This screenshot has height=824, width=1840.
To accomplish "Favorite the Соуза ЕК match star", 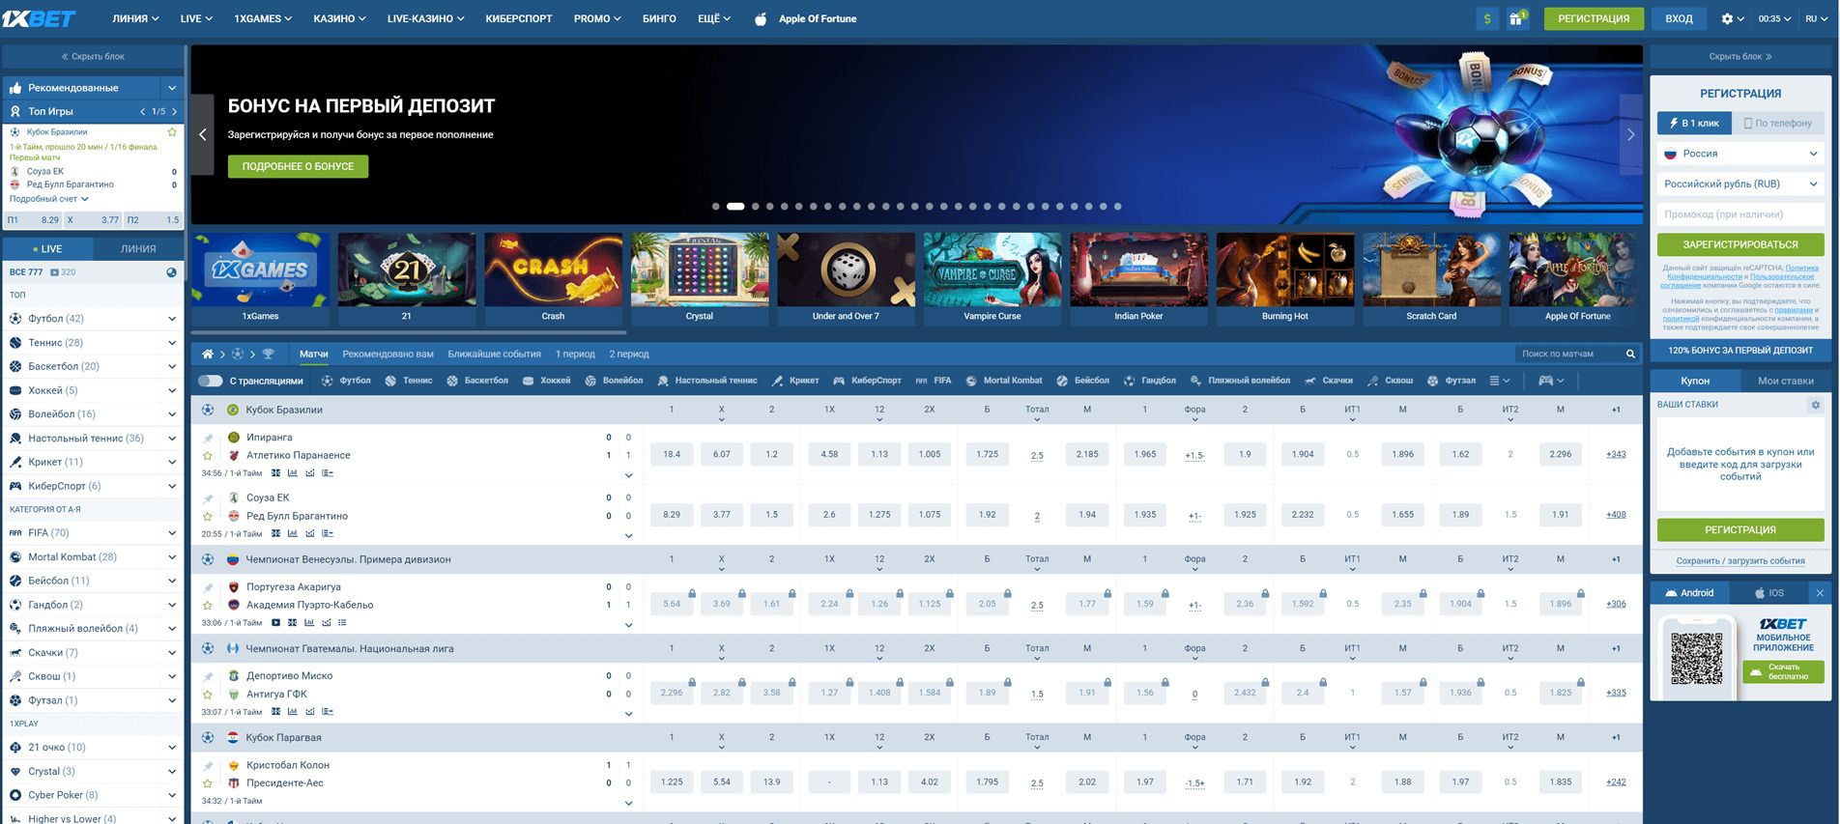I will point(208,516).
